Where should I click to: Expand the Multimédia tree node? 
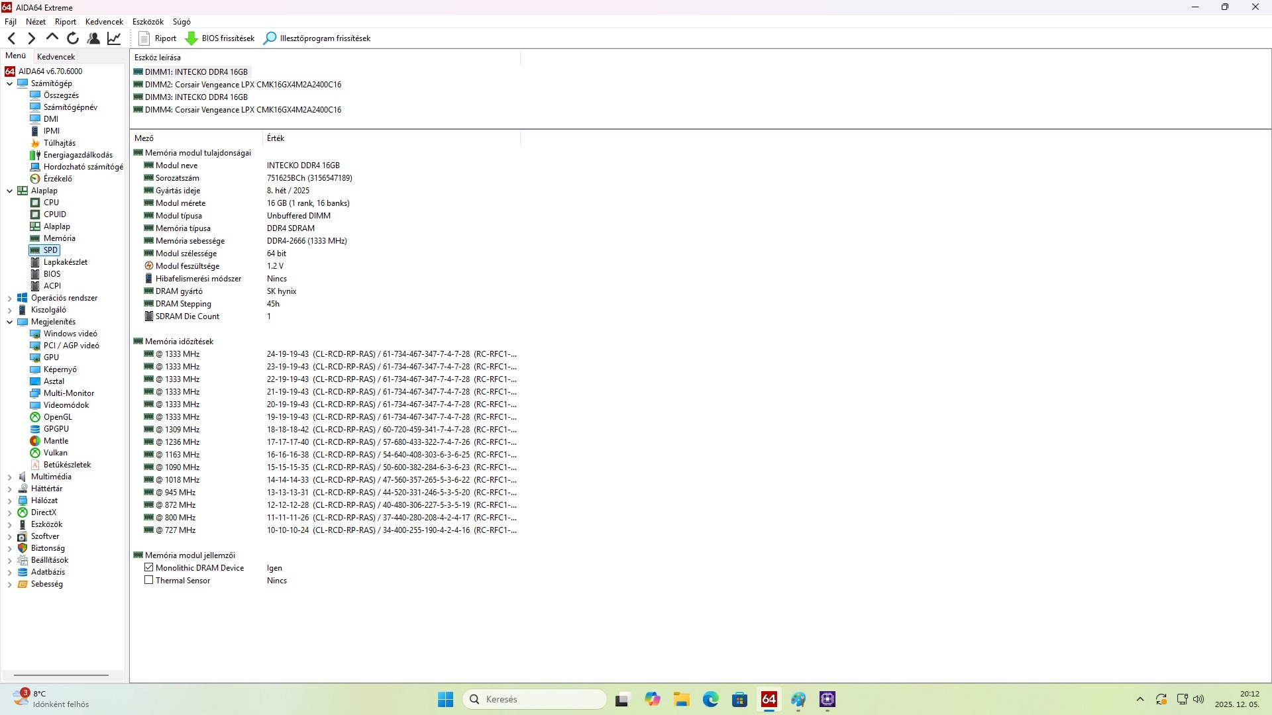pos(10,477)
